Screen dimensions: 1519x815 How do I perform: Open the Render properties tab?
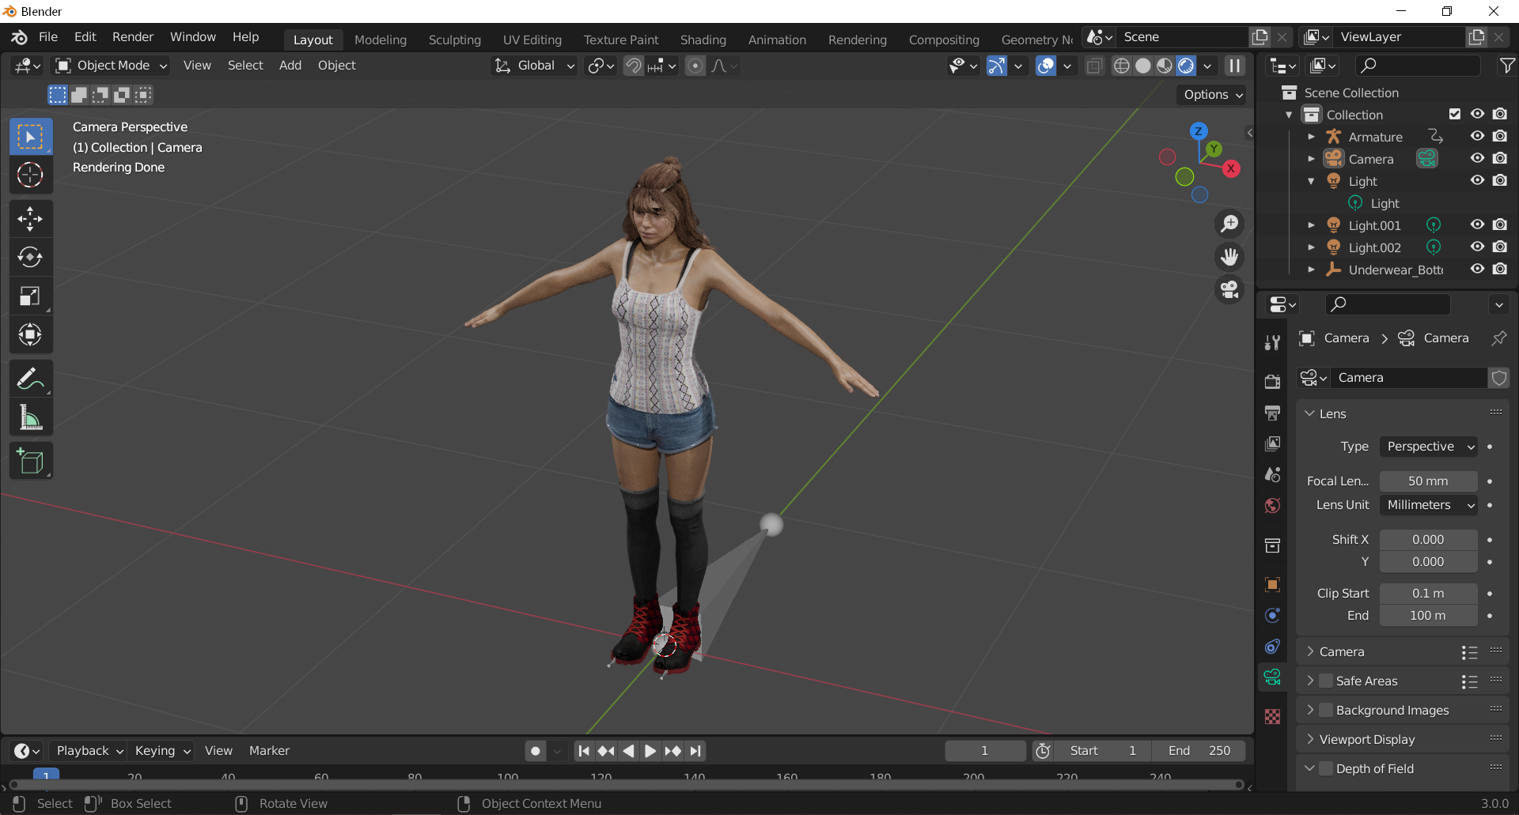pos(1272,382)
